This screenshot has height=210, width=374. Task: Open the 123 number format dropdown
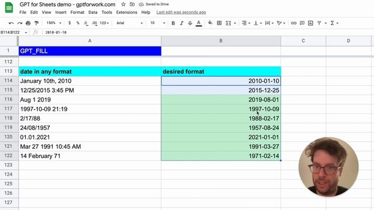(104, 23)
